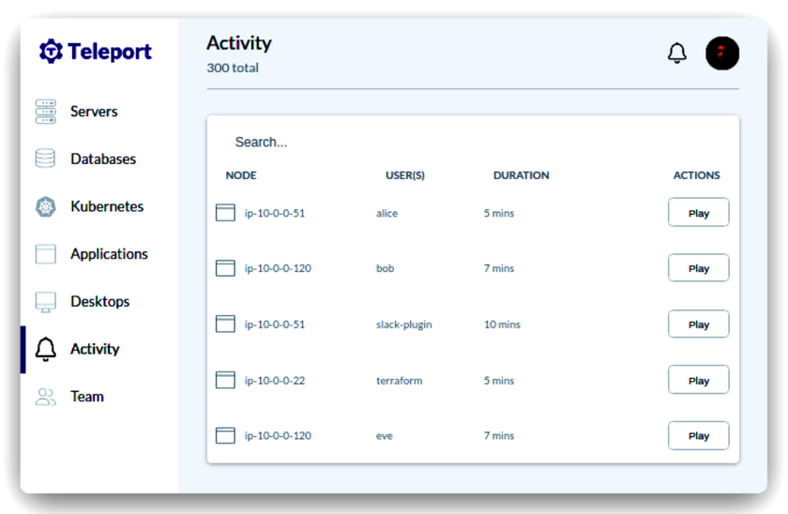Go to the Kubernetes menu item
Viewport: 788px width, 514px height.
click(106, 206)
